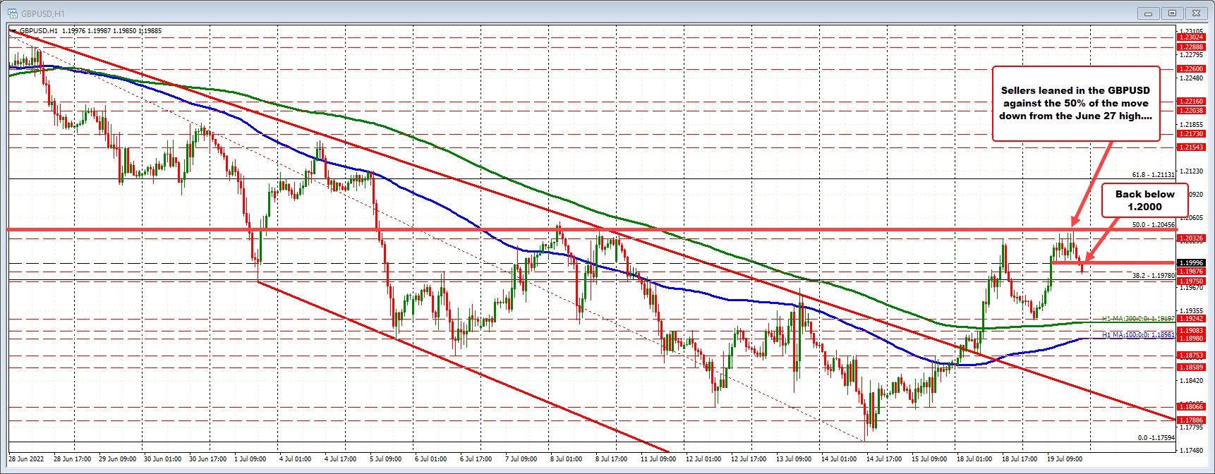Click the H1 MA:100 moving average label

click(x=1138, y=336)
